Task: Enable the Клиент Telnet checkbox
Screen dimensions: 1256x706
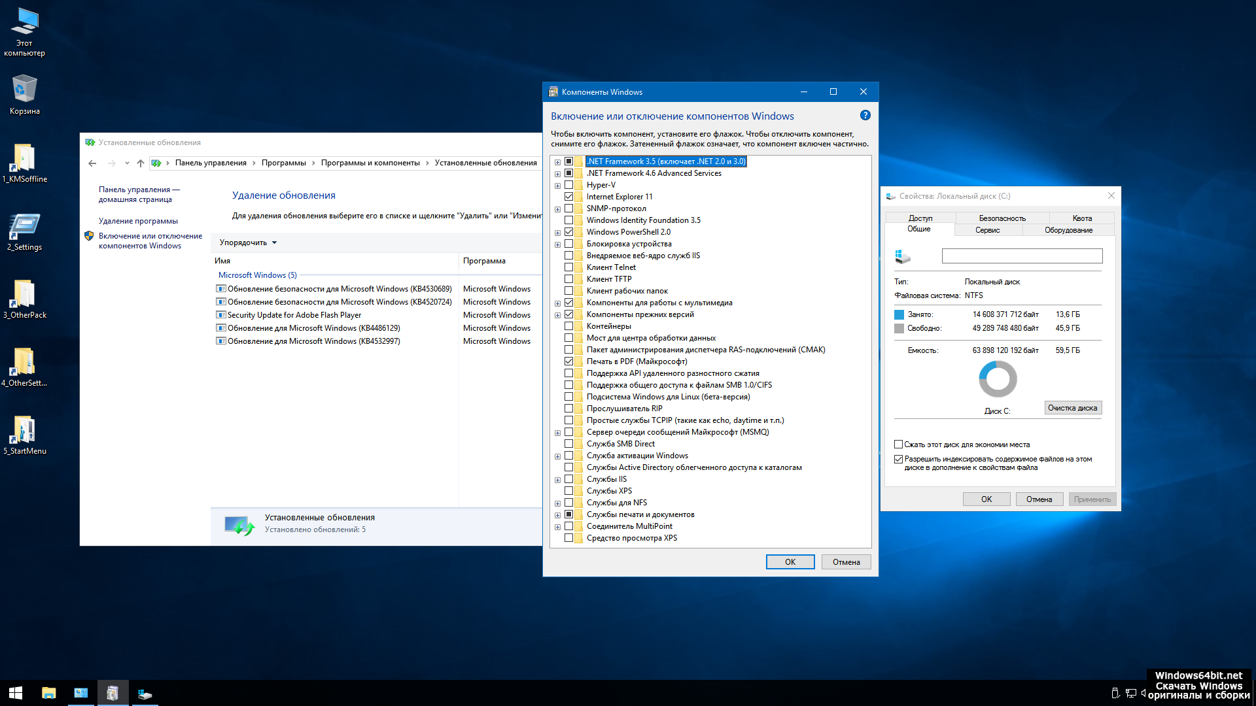Action: click(x=568, y=267)
